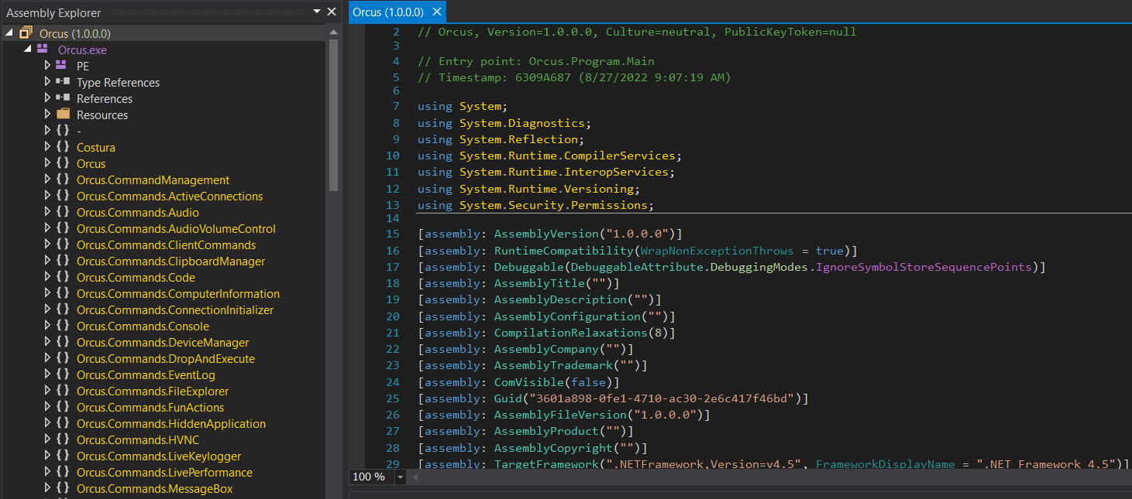Open the 100 % zoom dropdown
This screenshot has width=1132, height=499.
click(401, 477)
